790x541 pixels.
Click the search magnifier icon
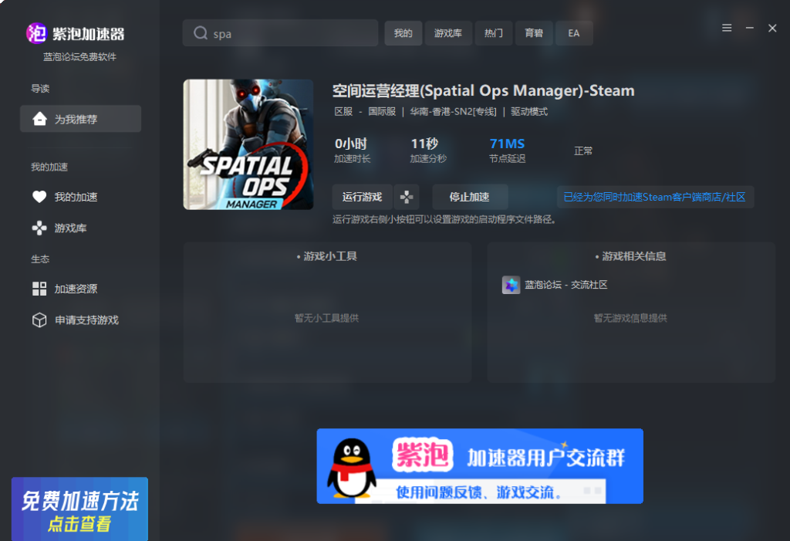201,33
